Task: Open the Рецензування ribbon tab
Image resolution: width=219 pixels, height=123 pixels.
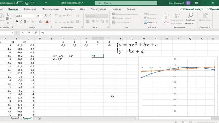Action: tap(98, 9)
